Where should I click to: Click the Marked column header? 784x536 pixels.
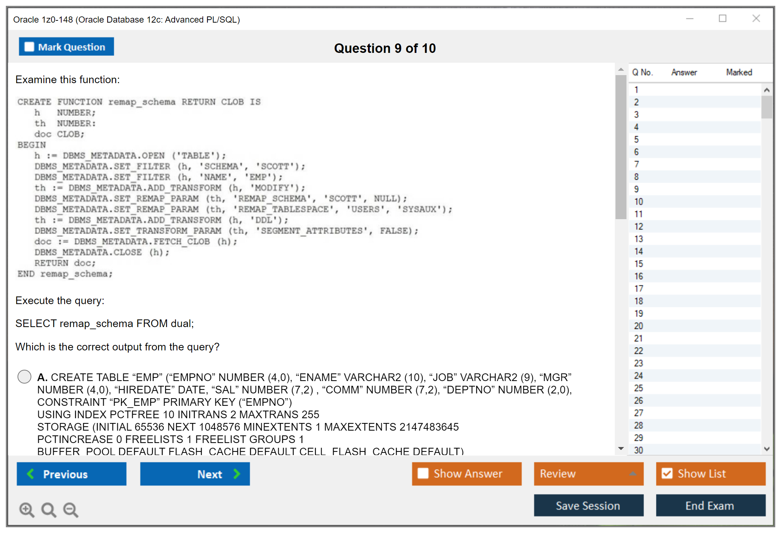click(x=739, y=72)
